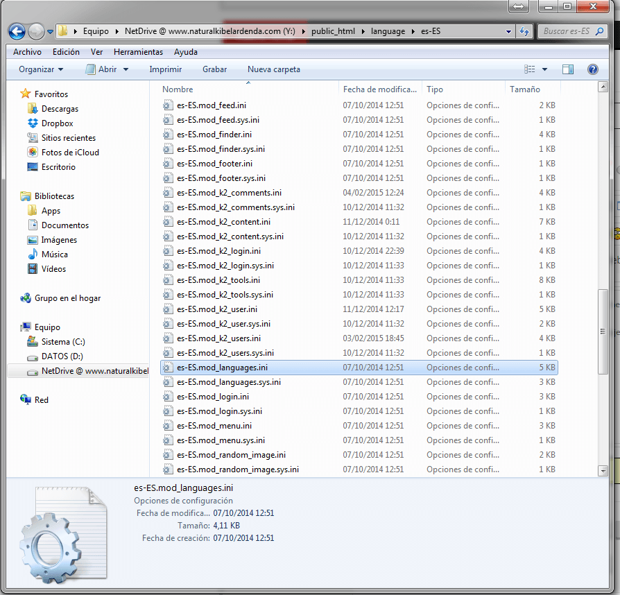Expand the arrow after Equipo in the path
Viewport: 620px width, 595px height.
(x=117, y=31)
